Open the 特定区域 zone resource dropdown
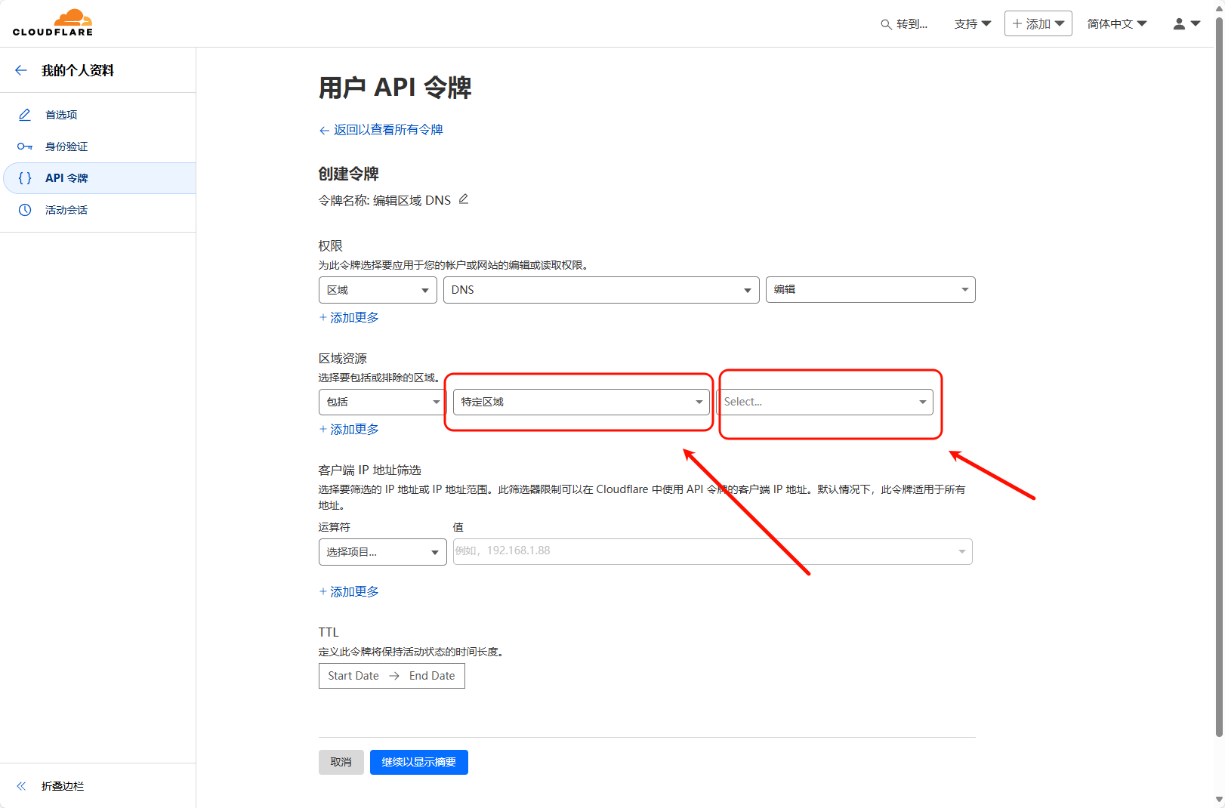This screenshot has width=1225, height=808. (581, 402)
